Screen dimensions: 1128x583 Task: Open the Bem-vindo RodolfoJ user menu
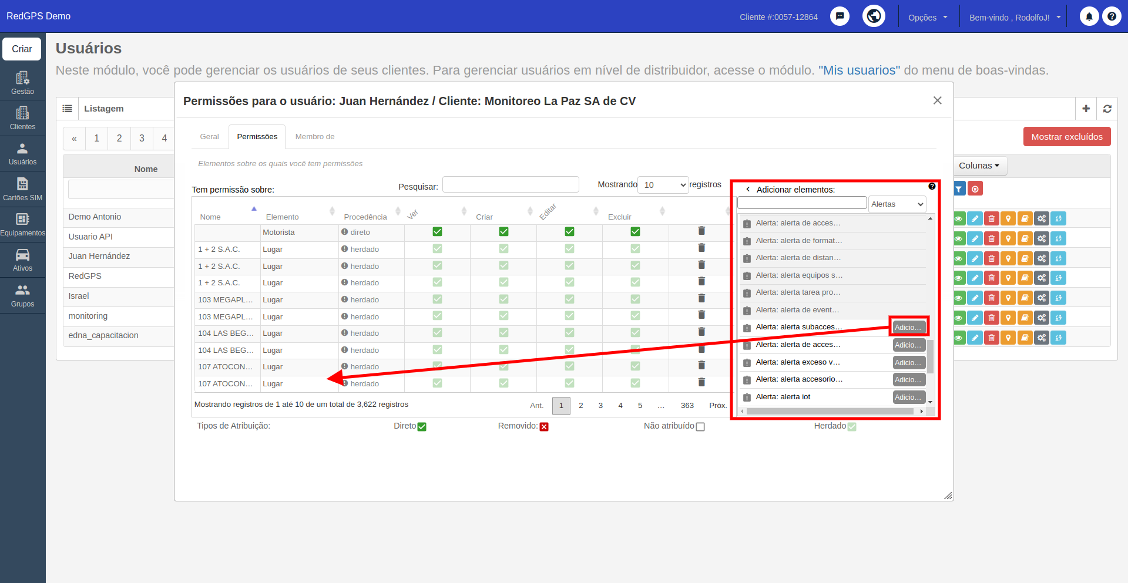pos(1015,17)
